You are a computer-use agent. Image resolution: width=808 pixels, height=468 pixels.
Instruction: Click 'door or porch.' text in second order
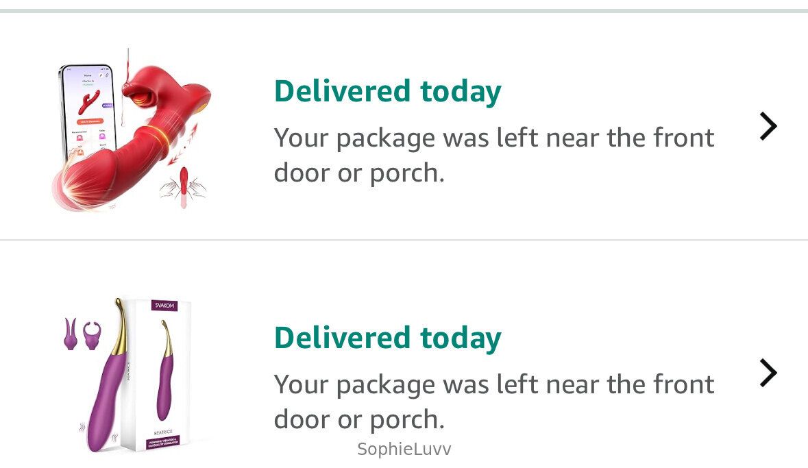359,419
